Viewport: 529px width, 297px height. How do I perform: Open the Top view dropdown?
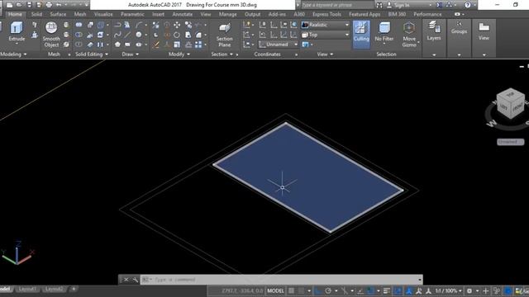point(325,35)
